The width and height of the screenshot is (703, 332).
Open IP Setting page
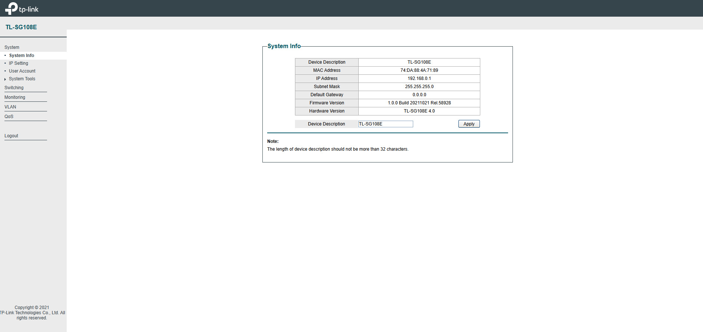tap(19, 63)
